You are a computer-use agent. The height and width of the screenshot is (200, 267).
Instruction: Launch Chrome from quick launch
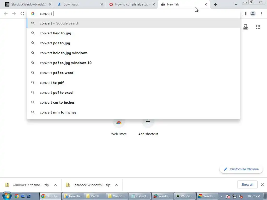16,196
